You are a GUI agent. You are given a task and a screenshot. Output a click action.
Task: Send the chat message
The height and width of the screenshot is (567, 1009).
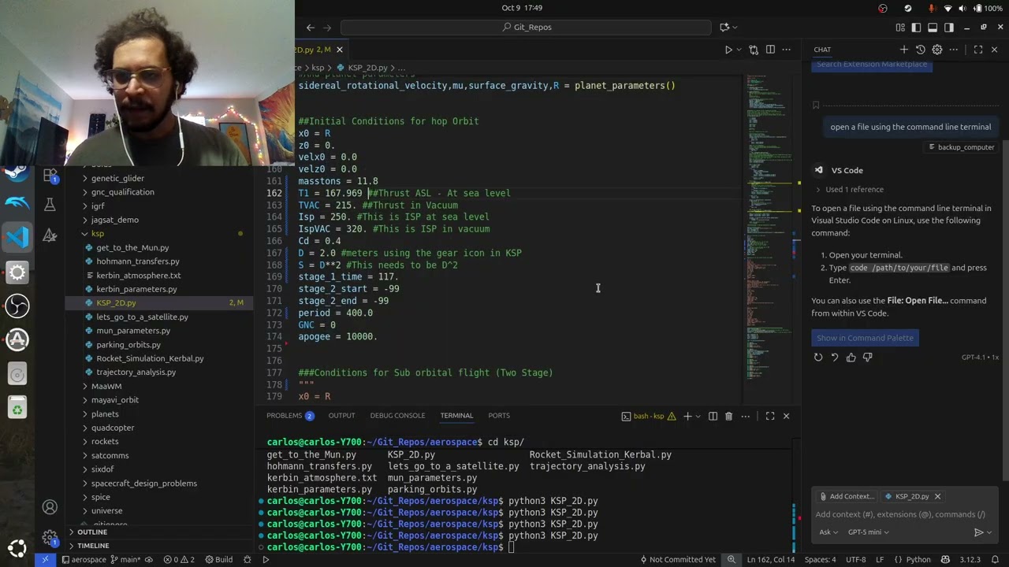pos(978,532)
